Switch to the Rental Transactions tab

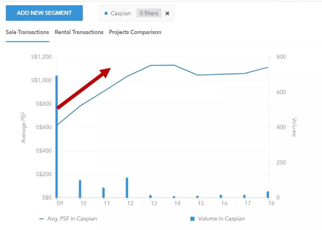pyautogui.click(x=79, y=32)
